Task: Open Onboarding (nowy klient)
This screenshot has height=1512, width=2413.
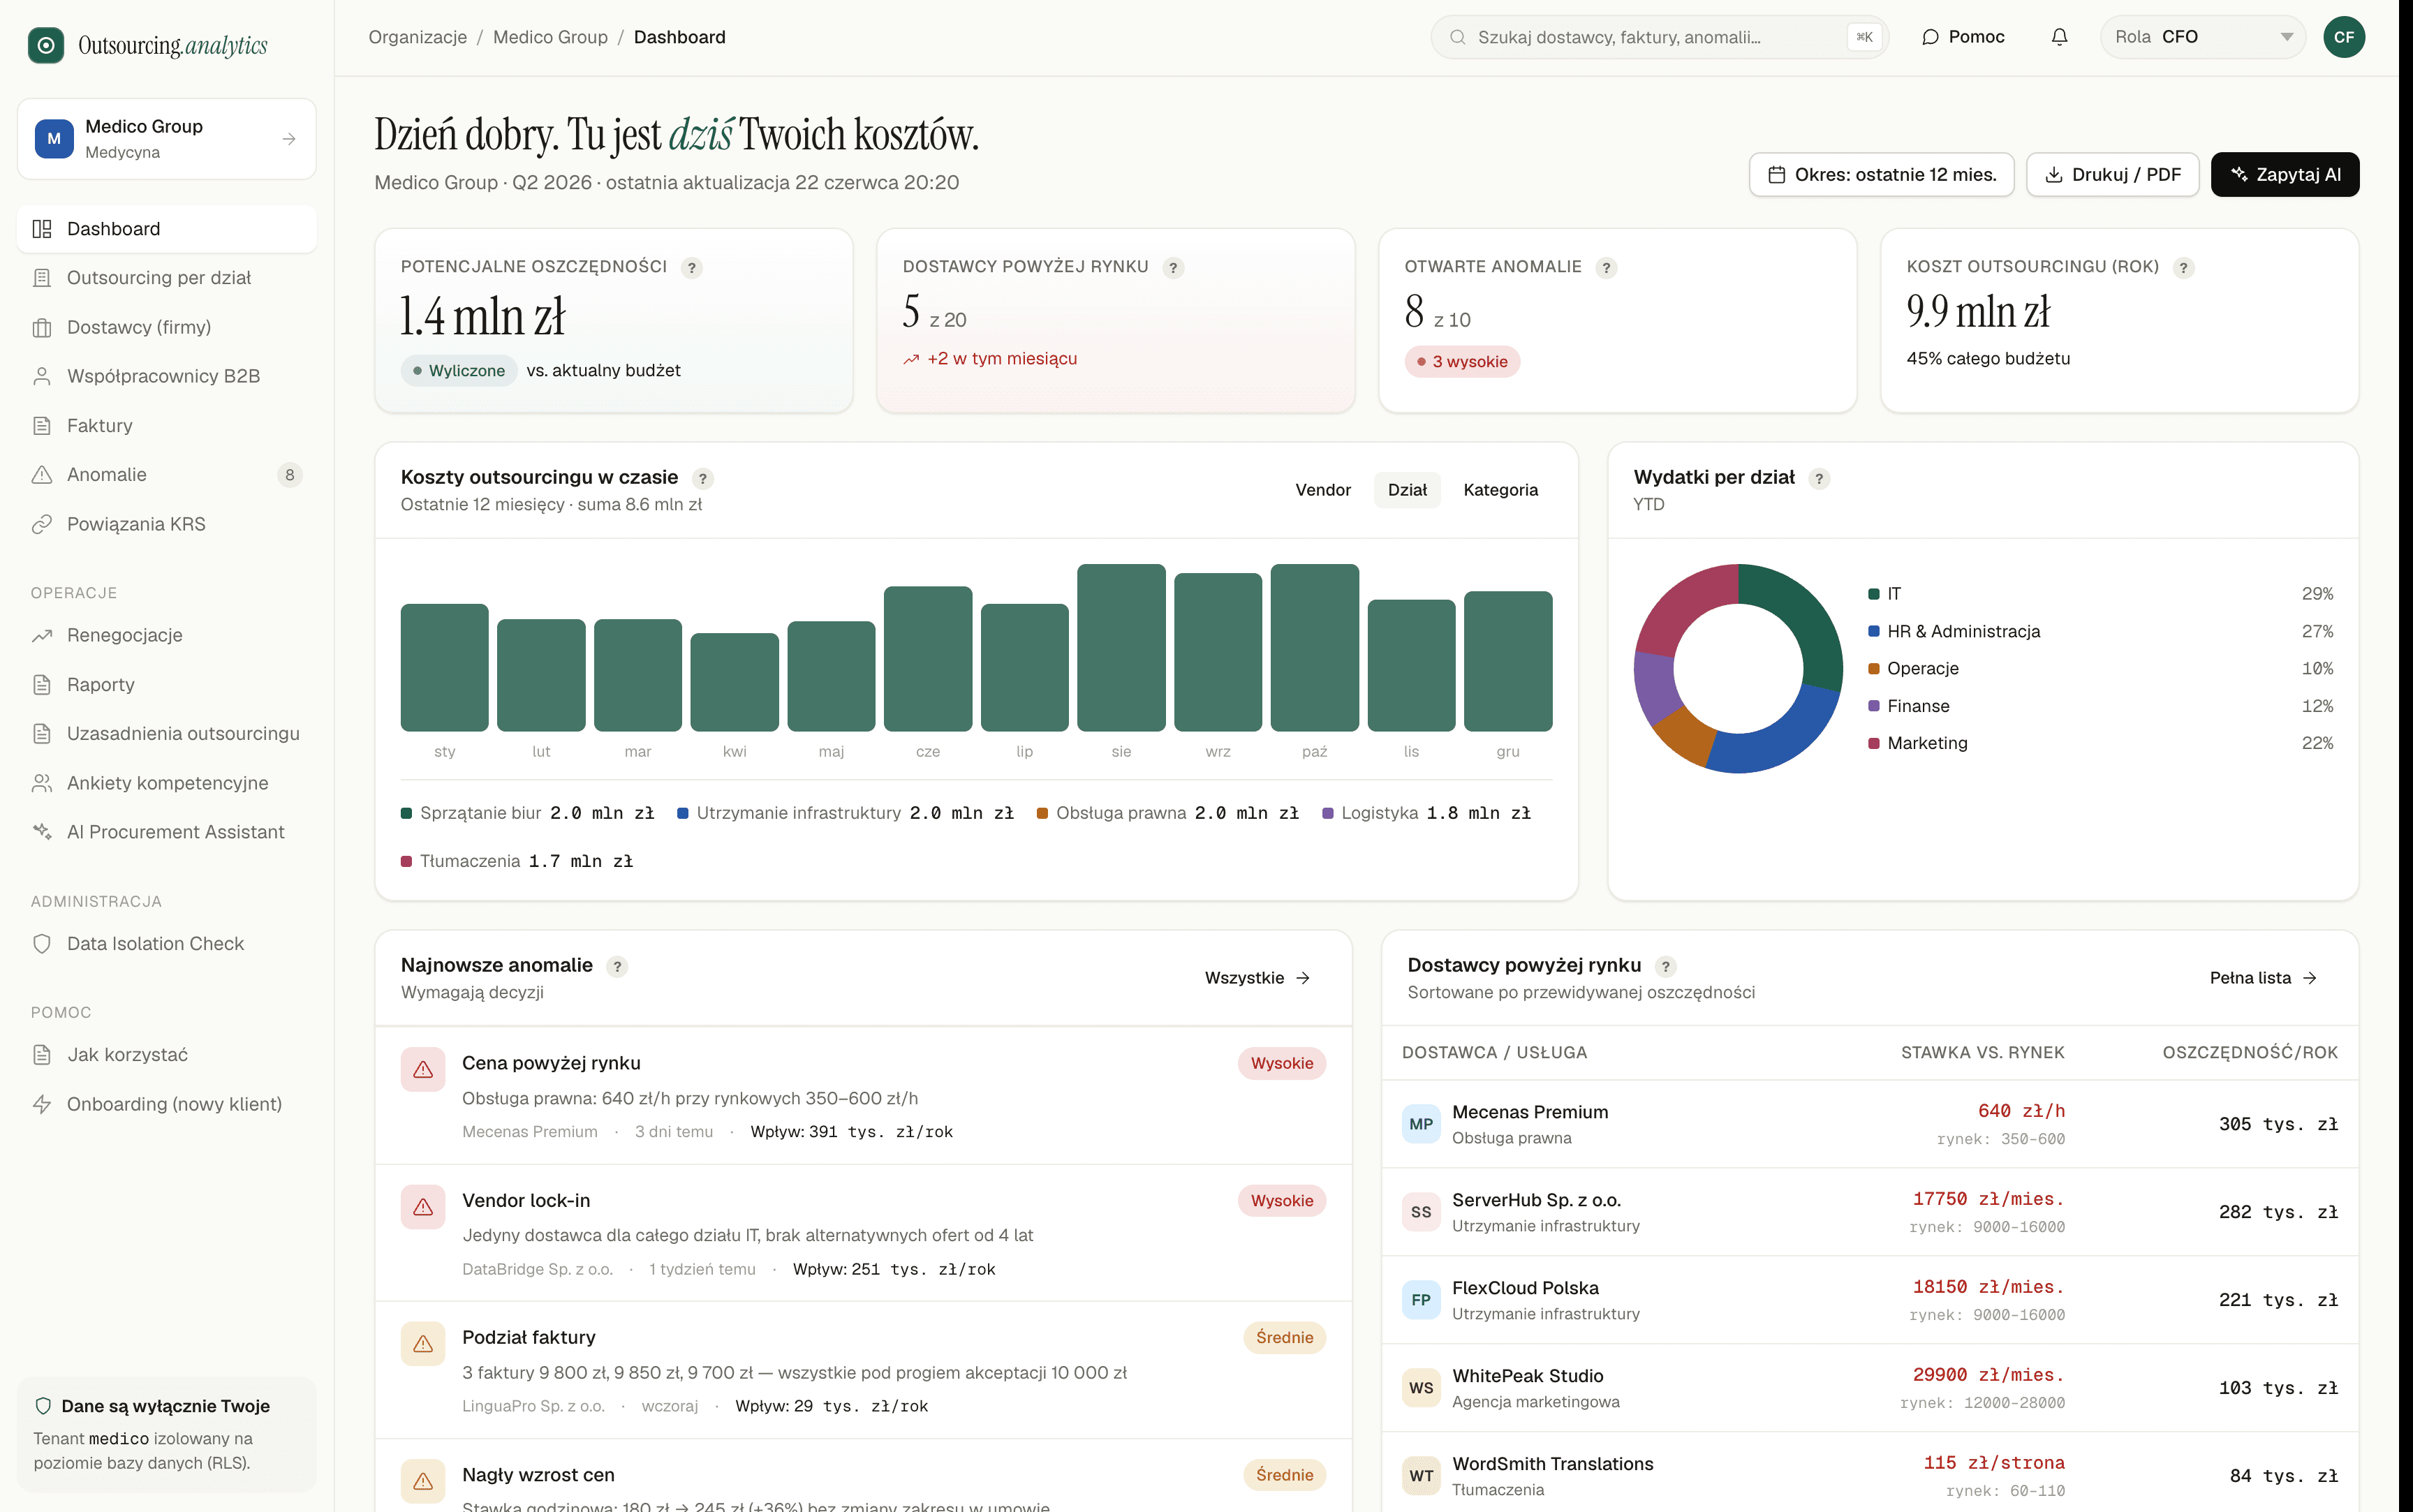Action: [167, 1104]
